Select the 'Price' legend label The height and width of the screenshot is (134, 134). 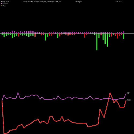pos(4,6)
